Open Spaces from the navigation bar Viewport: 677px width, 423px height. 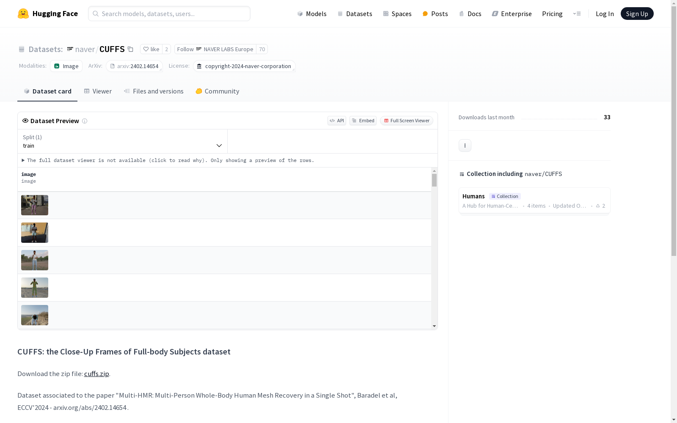point(397,14)
